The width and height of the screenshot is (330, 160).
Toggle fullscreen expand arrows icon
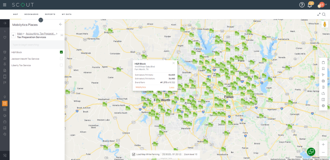(319, 14)
